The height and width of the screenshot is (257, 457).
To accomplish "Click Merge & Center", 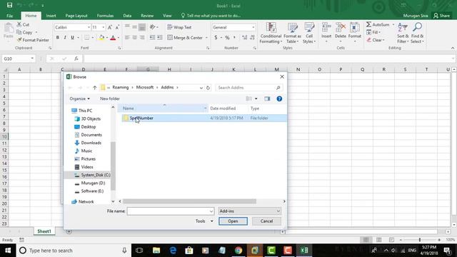I will [x=186, y=38].
